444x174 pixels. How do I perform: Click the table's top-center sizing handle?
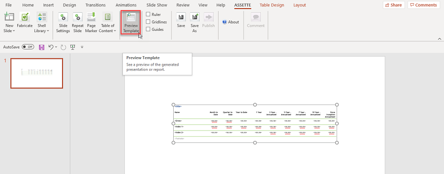click(255, 105)
